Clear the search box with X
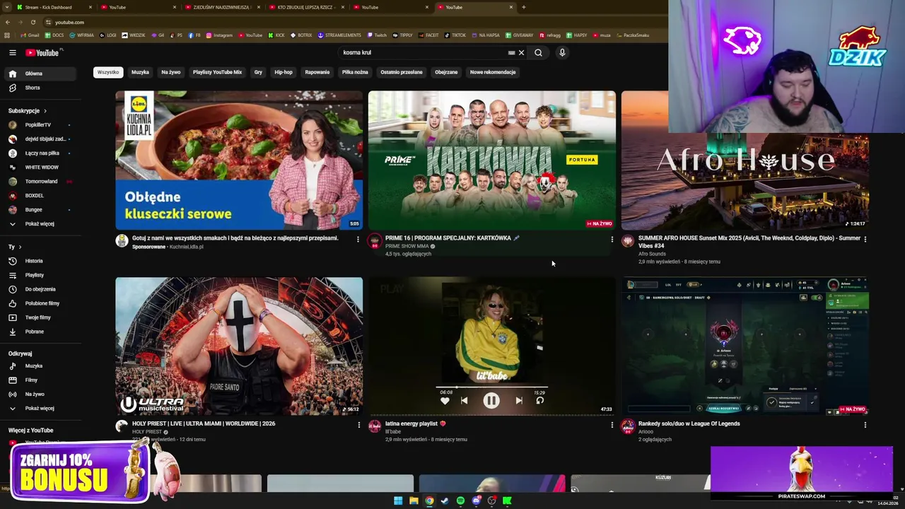This screenshot has height=509, width=905. [521, 52]
